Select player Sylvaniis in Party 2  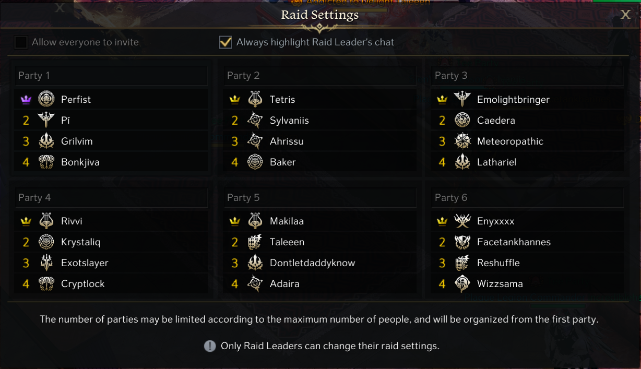pyautogui.click(x=289, y=121)
